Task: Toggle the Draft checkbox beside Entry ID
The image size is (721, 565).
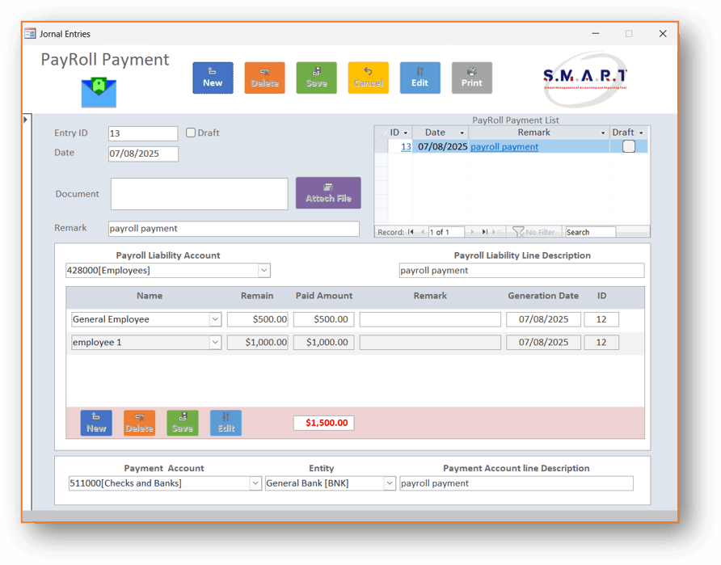Action: 191,133
